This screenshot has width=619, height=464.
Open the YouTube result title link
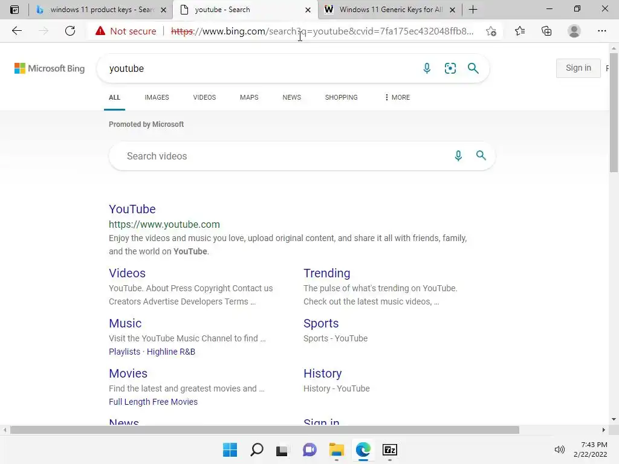click(132, 209)
